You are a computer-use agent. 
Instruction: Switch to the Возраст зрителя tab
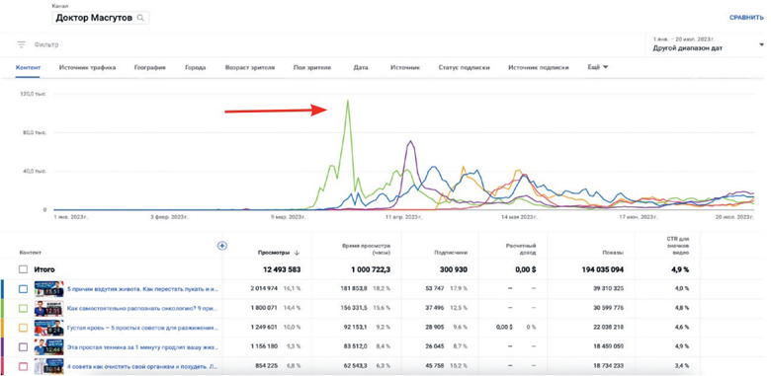250,68
